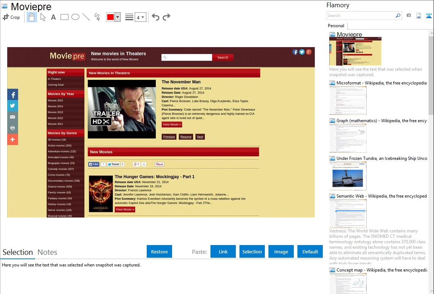Open Action movies (202) genre link

tap(59, 145)
